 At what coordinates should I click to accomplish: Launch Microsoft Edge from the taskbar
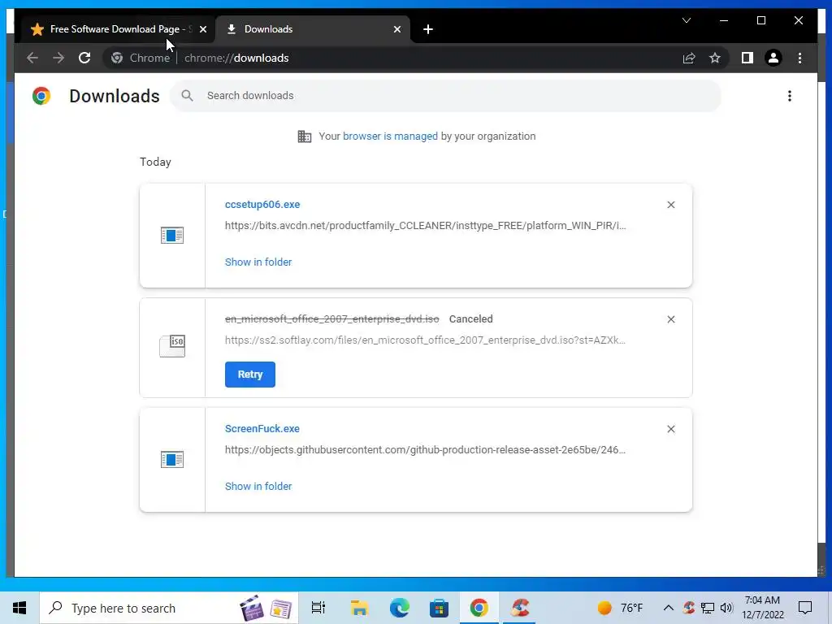[399, 608]
